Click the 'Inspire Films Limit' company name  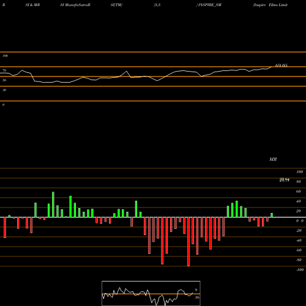(x=271, y=5)
